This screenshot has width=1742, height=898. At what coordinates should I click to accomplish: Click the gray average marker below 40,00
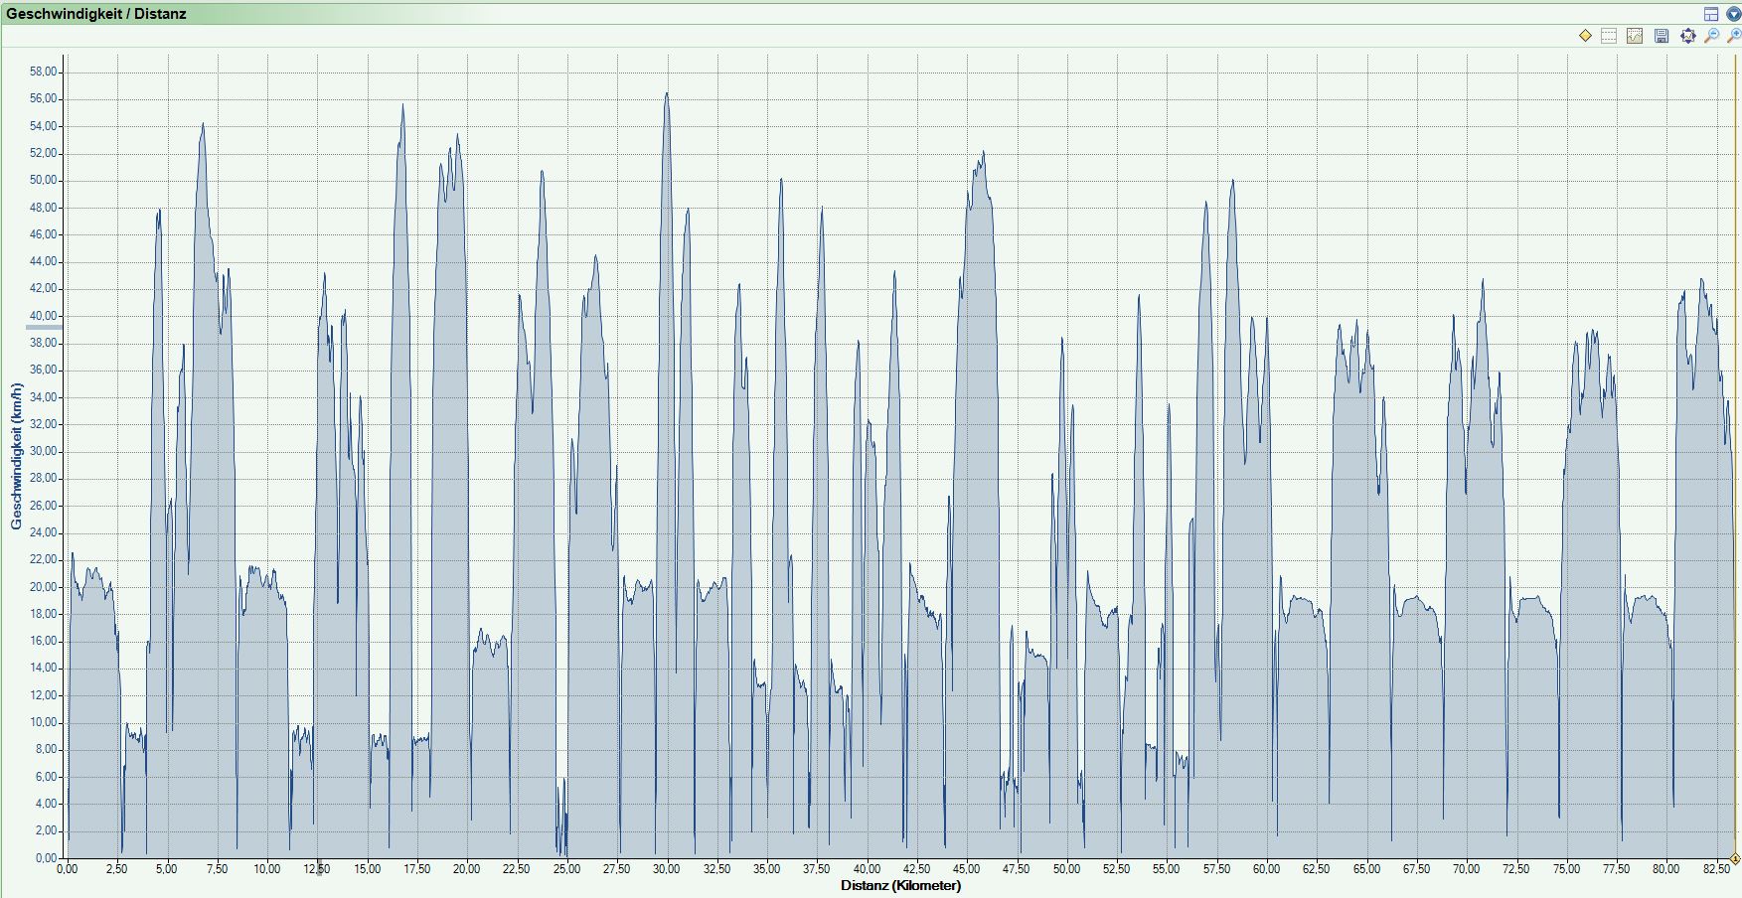(44, 327)
